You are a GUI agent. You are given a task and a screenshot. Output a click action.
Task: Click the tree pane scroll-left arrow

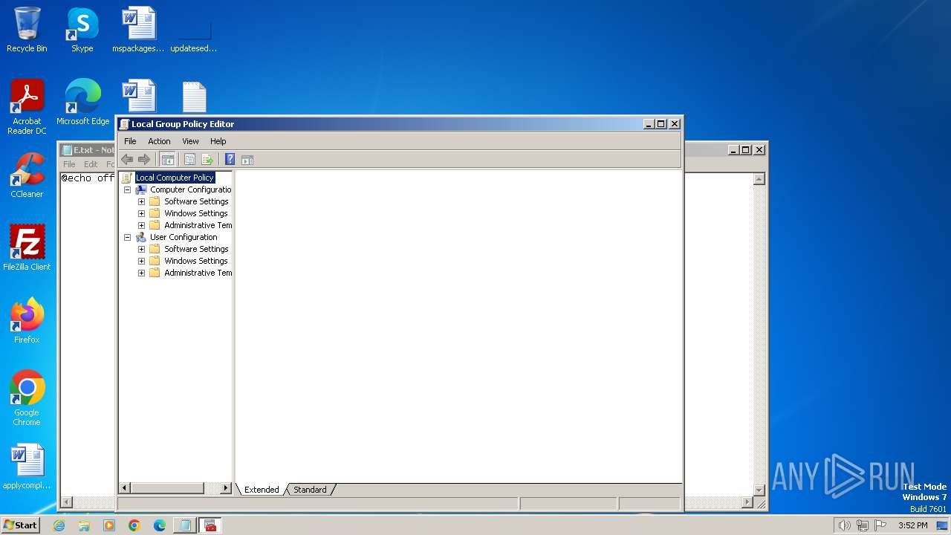[x=125, y=488]
